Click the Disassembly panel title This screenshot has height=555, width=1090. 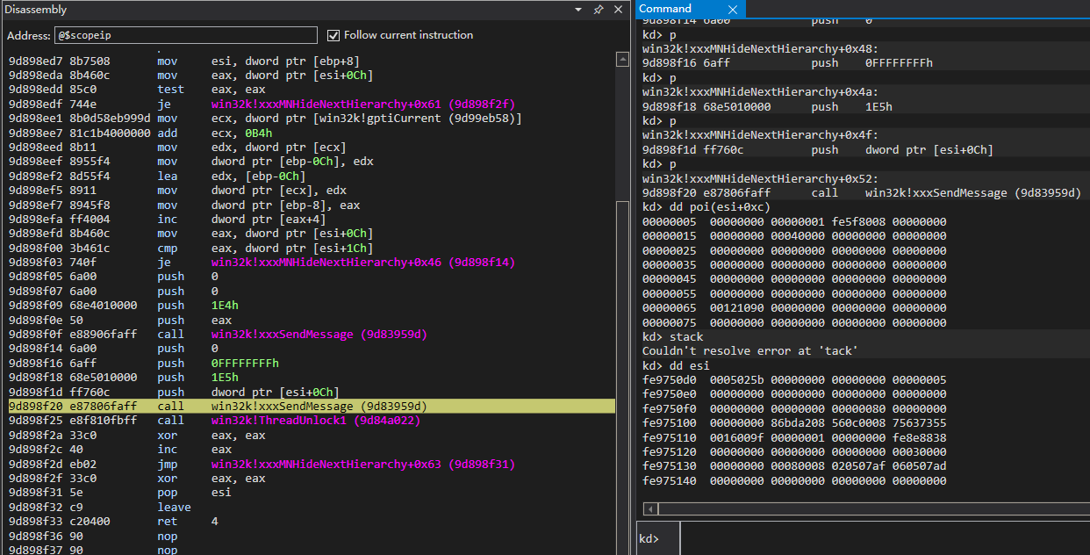(x=35, y=9)
